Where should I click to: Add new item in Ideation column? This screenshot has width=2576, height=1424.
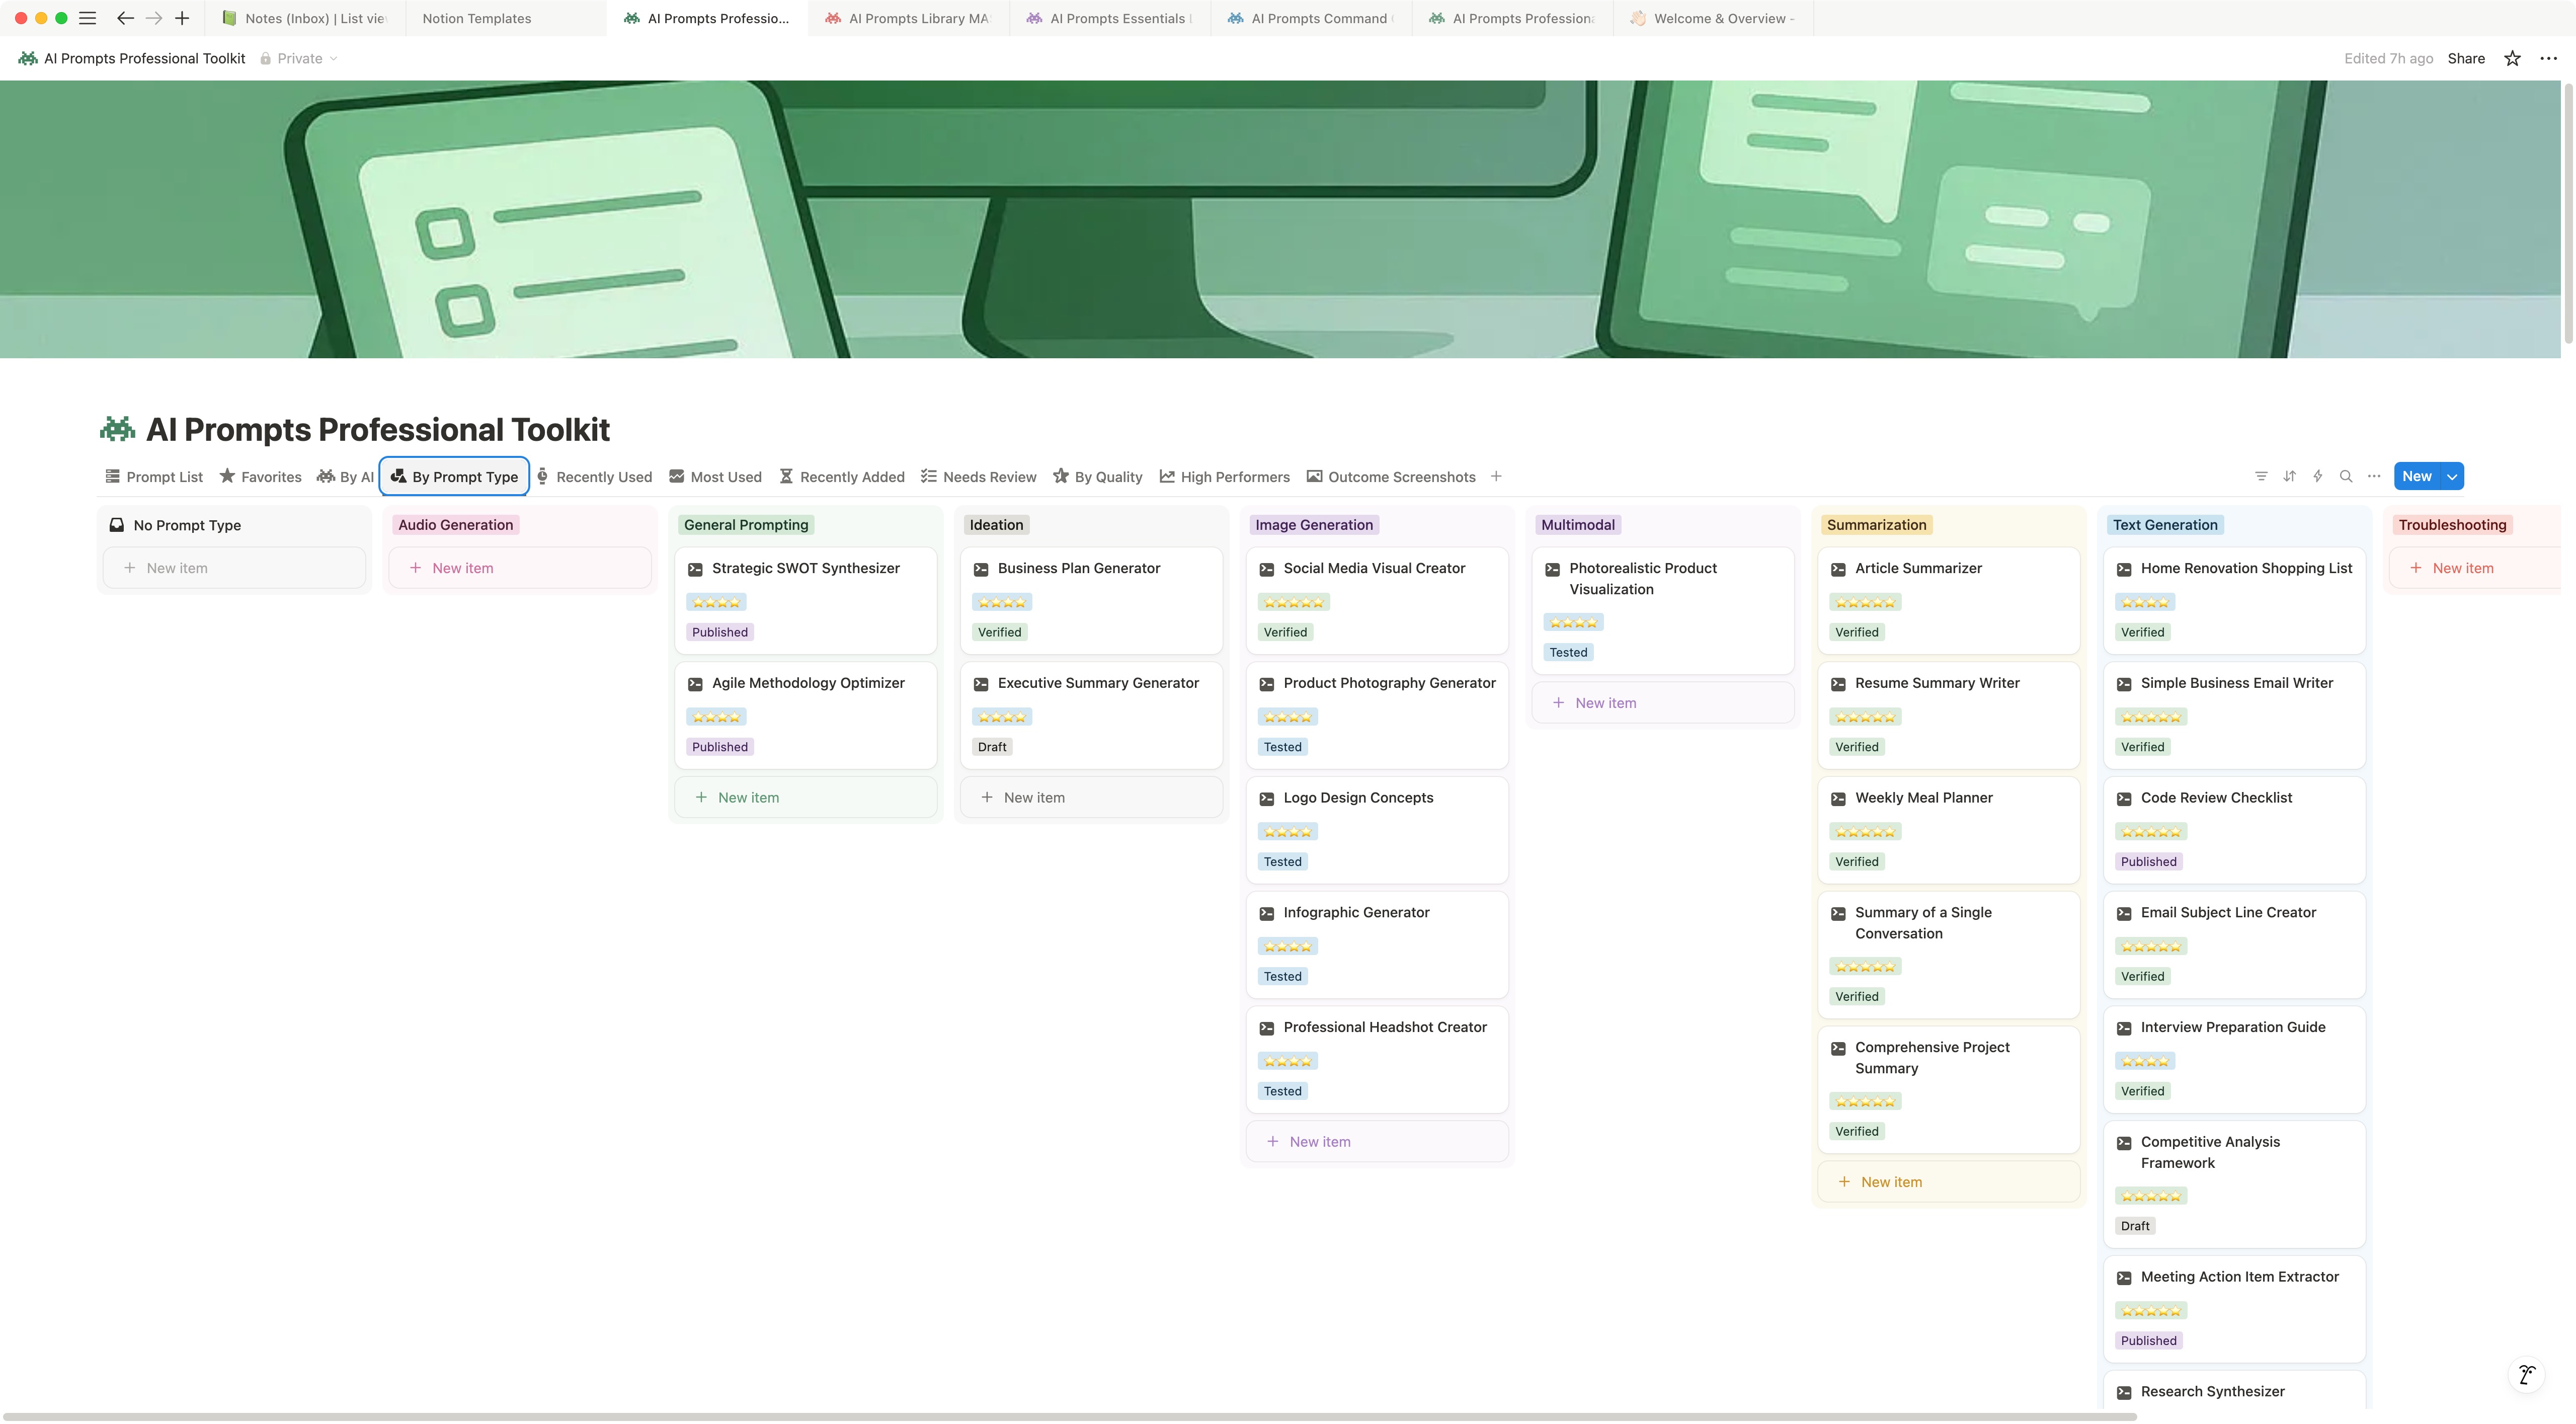tap(1092, 797)
